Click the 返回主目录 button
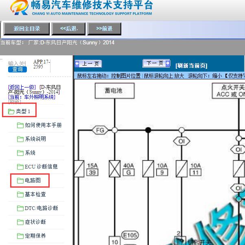The image size is (245, 245). [26, 29]
